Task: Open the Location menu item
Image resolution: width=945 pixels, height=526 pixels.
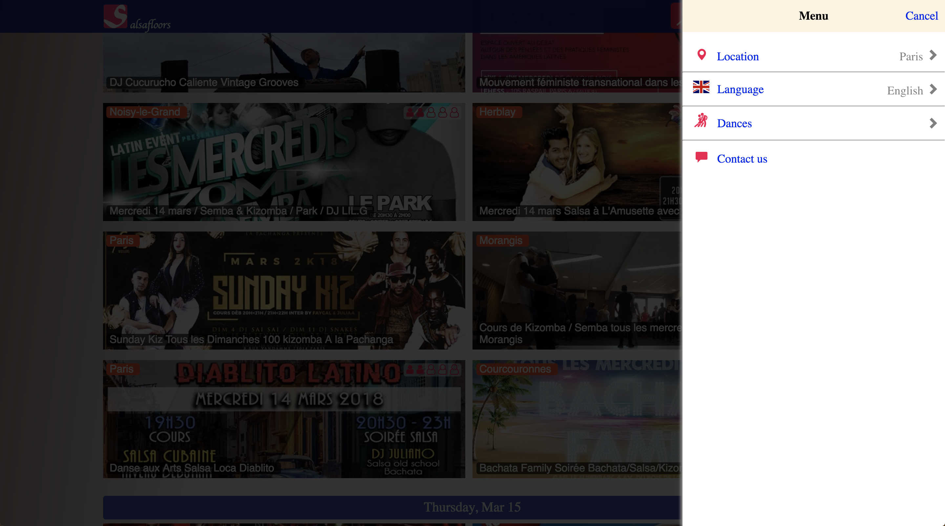Action: pos(737,56)
